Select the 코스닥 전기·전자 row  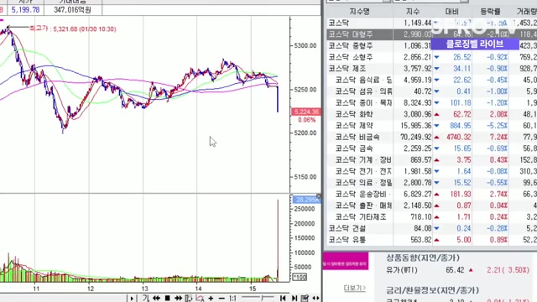pos(431,171)
